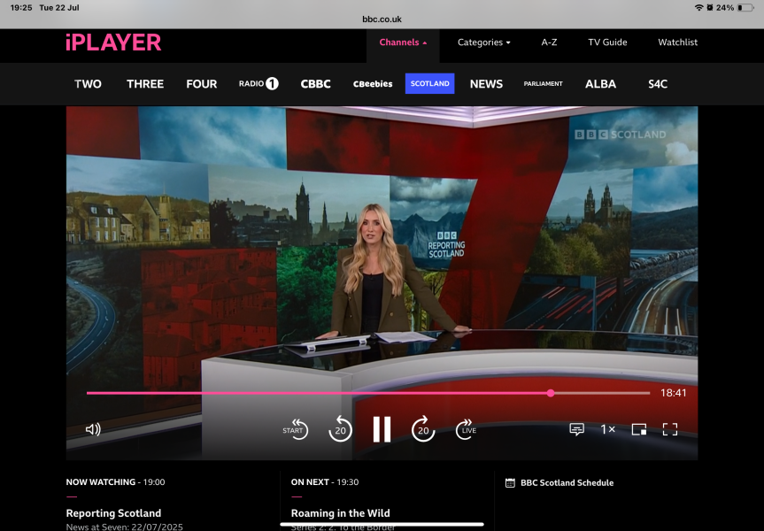Open Roaming in the Wild programme
Viewport: 764px width, 531px height.
(x=340, y=513)
